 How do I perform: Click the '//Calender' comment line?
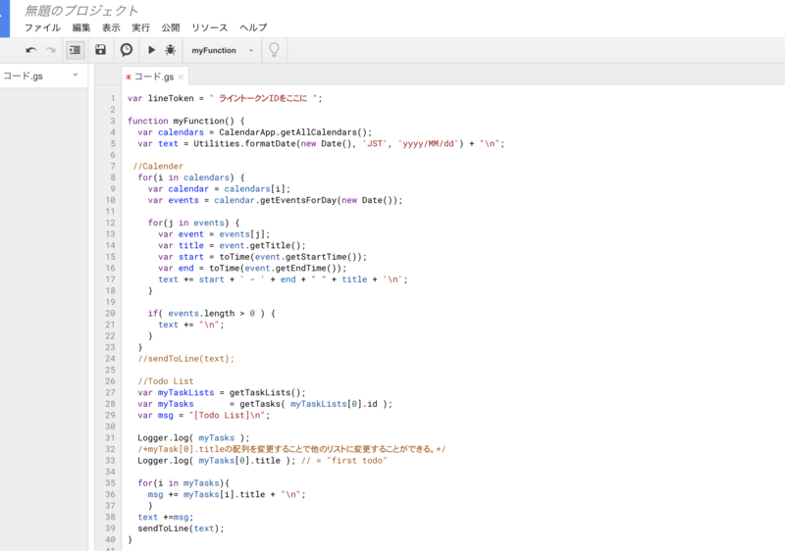tap(158, 167)
